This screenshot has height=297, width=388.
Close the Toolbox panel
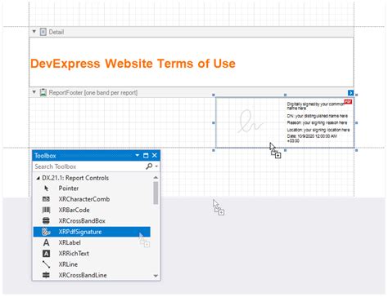155,155
